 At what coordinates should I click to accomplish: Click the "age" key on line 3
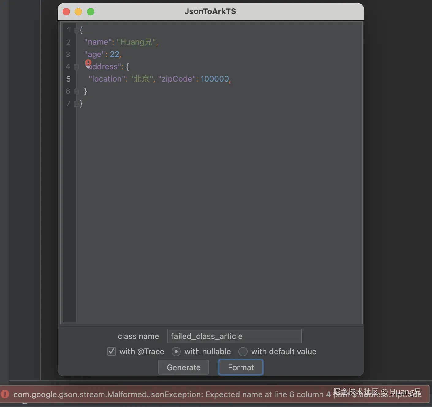click(x=95, y=54)
